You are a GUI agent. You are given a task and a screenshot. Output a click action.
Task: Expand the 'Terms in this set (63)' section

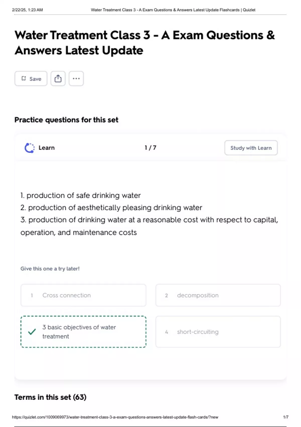pyautogui.click(x=50, y=397)
